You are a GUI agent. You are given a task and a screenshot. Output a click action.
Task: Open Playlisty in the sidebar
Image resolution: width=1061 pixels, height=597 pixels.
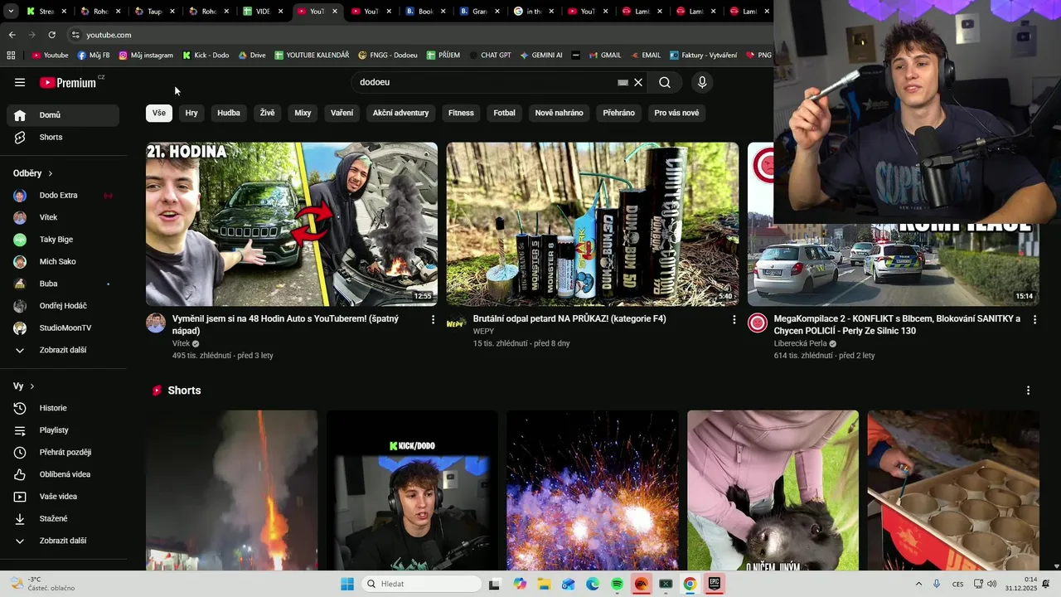point(63,430)
